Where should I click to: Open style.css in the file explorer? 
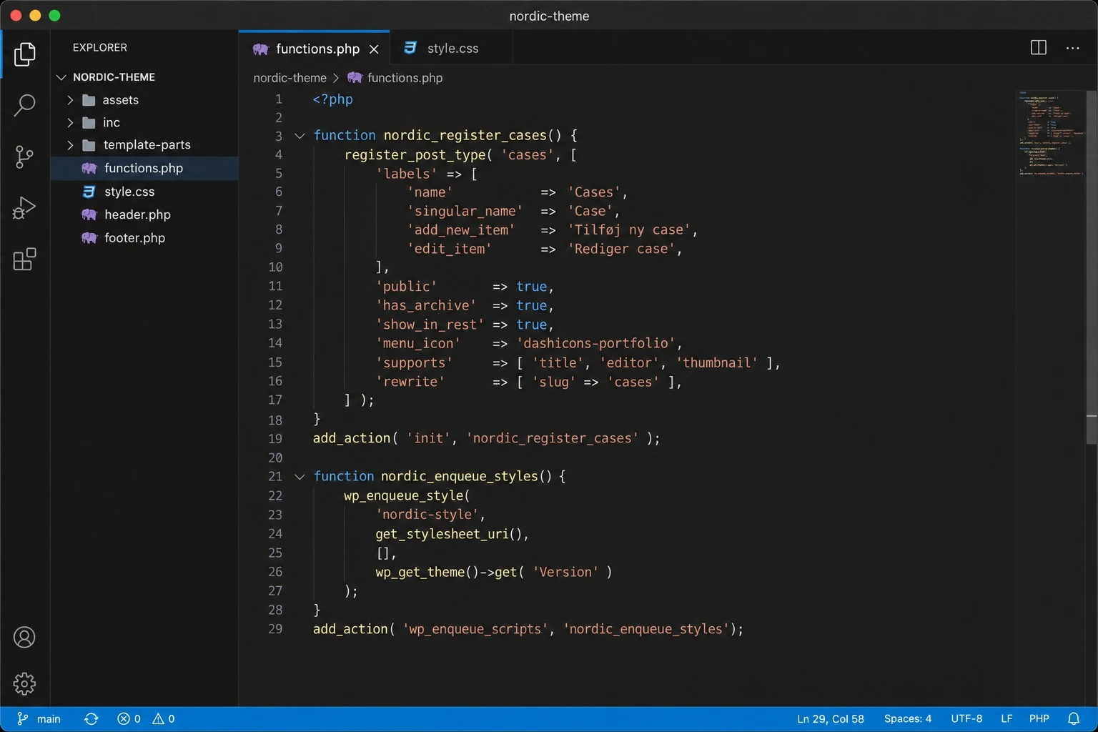(144, 192)
